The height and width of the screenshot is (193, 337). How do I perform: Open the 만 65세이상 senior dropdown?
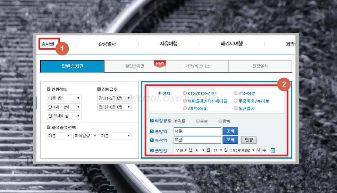click(x=64, y=116)
